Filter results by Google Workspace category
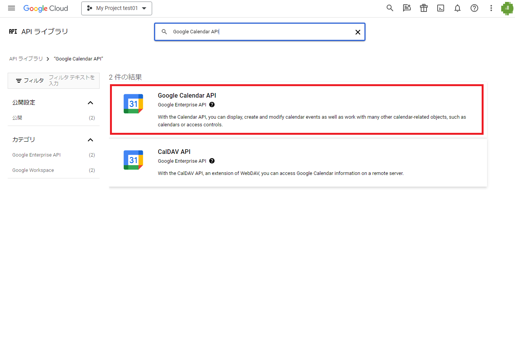515x343 pixels. (33, 170)
